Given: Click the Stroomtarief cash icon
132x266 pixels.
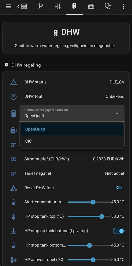Looking at the screenshot, I should point(13,159).
